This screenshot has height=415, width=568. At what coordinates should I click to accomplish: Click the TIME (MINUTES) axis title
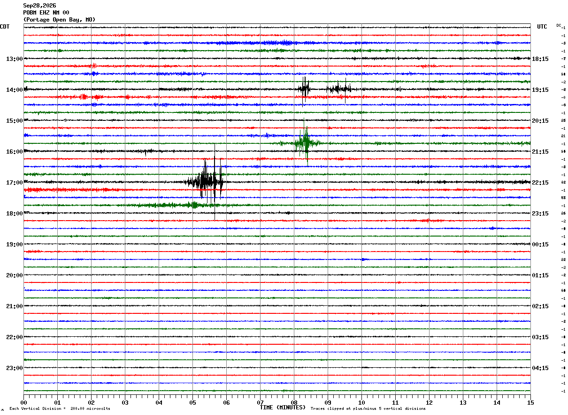click(283, 408)
